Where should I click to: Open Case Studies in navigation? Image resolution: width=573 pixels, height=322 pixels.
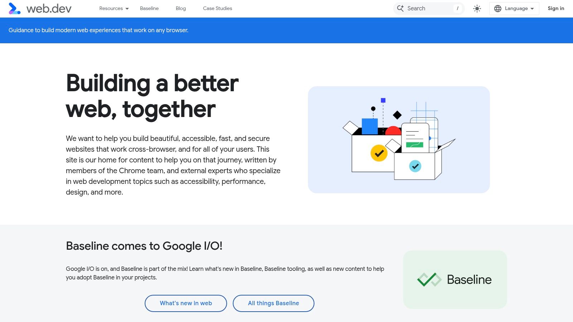(x=217, y=9)
